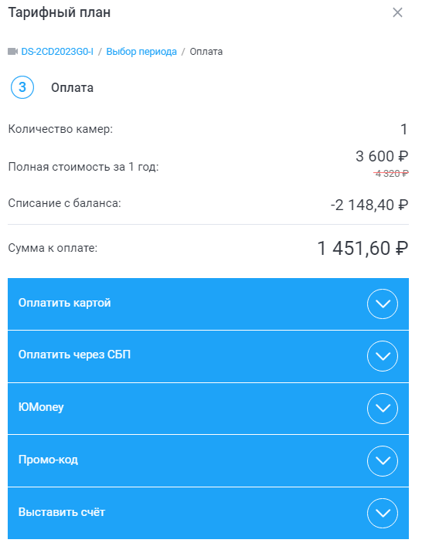Click the Оплата step heading
Viewport: 422px width, 543px height.
pyautogui.click(x=73, y=87)
